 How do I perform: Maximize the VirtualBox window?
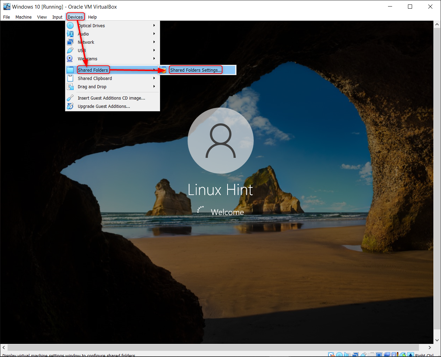[410, 7]
